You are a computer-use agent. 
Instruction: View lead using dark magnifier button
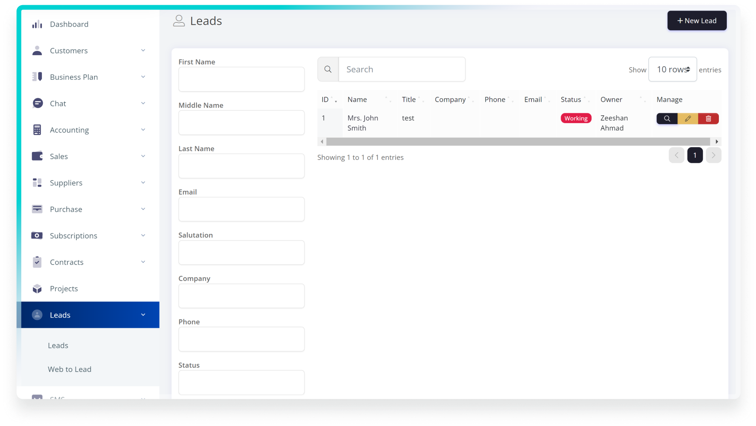click(x=667, y=119)
